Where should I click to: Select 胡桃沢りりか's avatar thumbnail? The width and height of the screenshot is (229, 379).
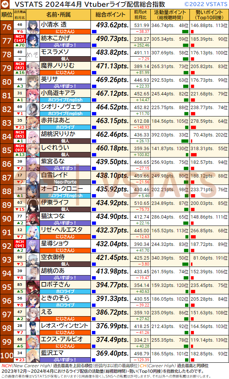pyautogui.click(x=33, y=137)
